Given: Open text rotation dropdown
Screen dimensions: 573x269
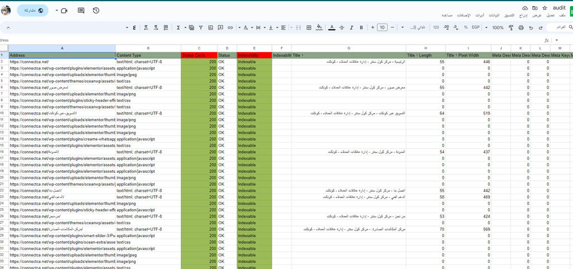Looking at the screenshot, I should 243,27.
